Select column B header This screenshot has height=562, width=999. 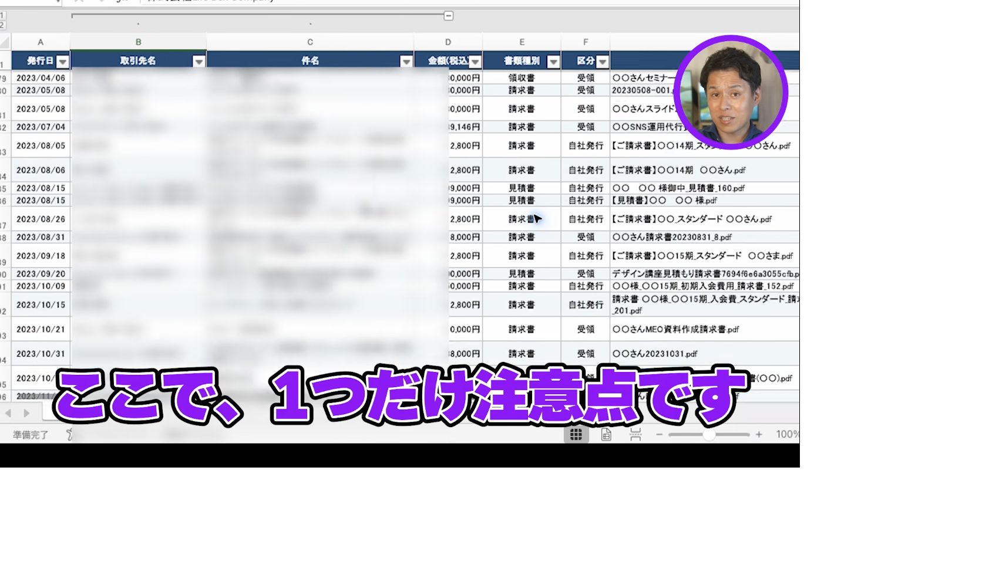[138, 42]
